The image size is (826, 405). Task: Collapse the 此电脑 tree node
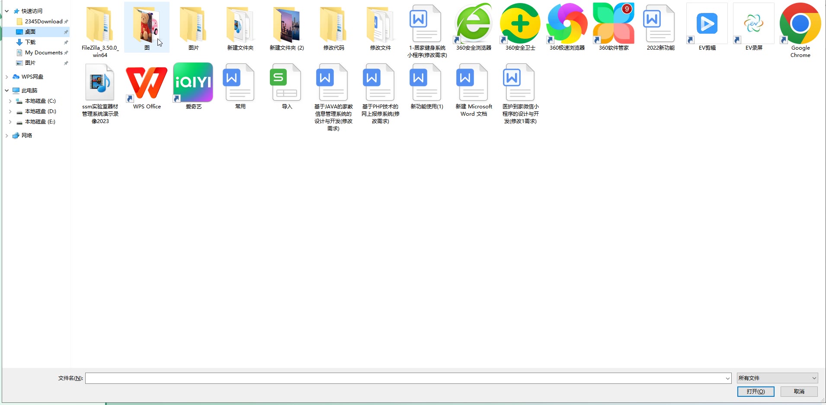point(7,91)
